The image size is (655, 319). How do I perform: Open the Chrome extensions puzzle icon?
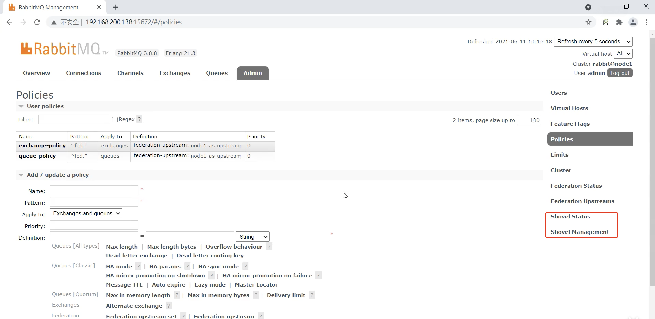tap(619, 22)
